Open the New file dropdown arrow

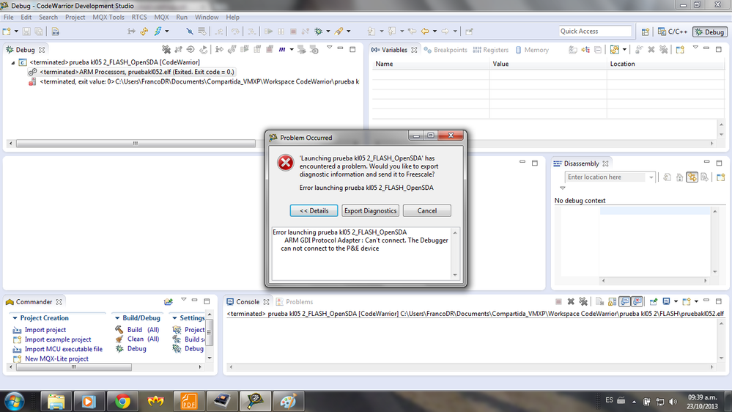(x=16, y=32)
